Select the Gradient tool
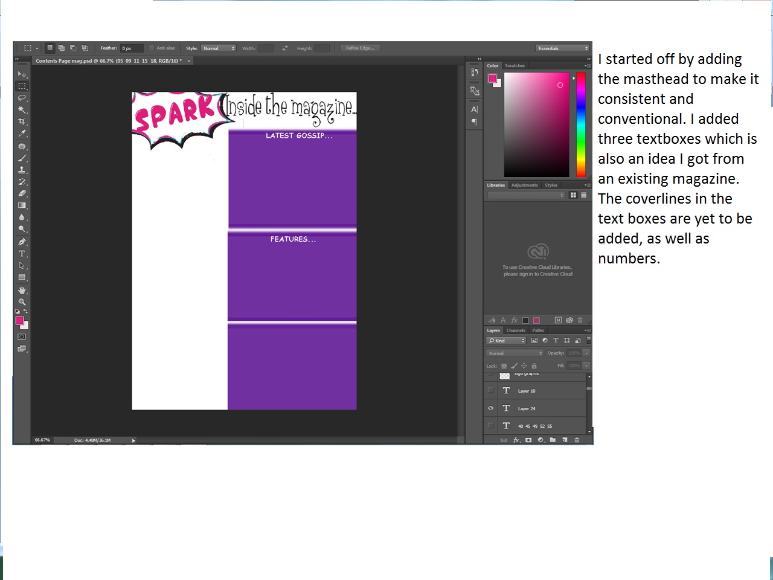The image size is (773, 580). click(22, 205)
